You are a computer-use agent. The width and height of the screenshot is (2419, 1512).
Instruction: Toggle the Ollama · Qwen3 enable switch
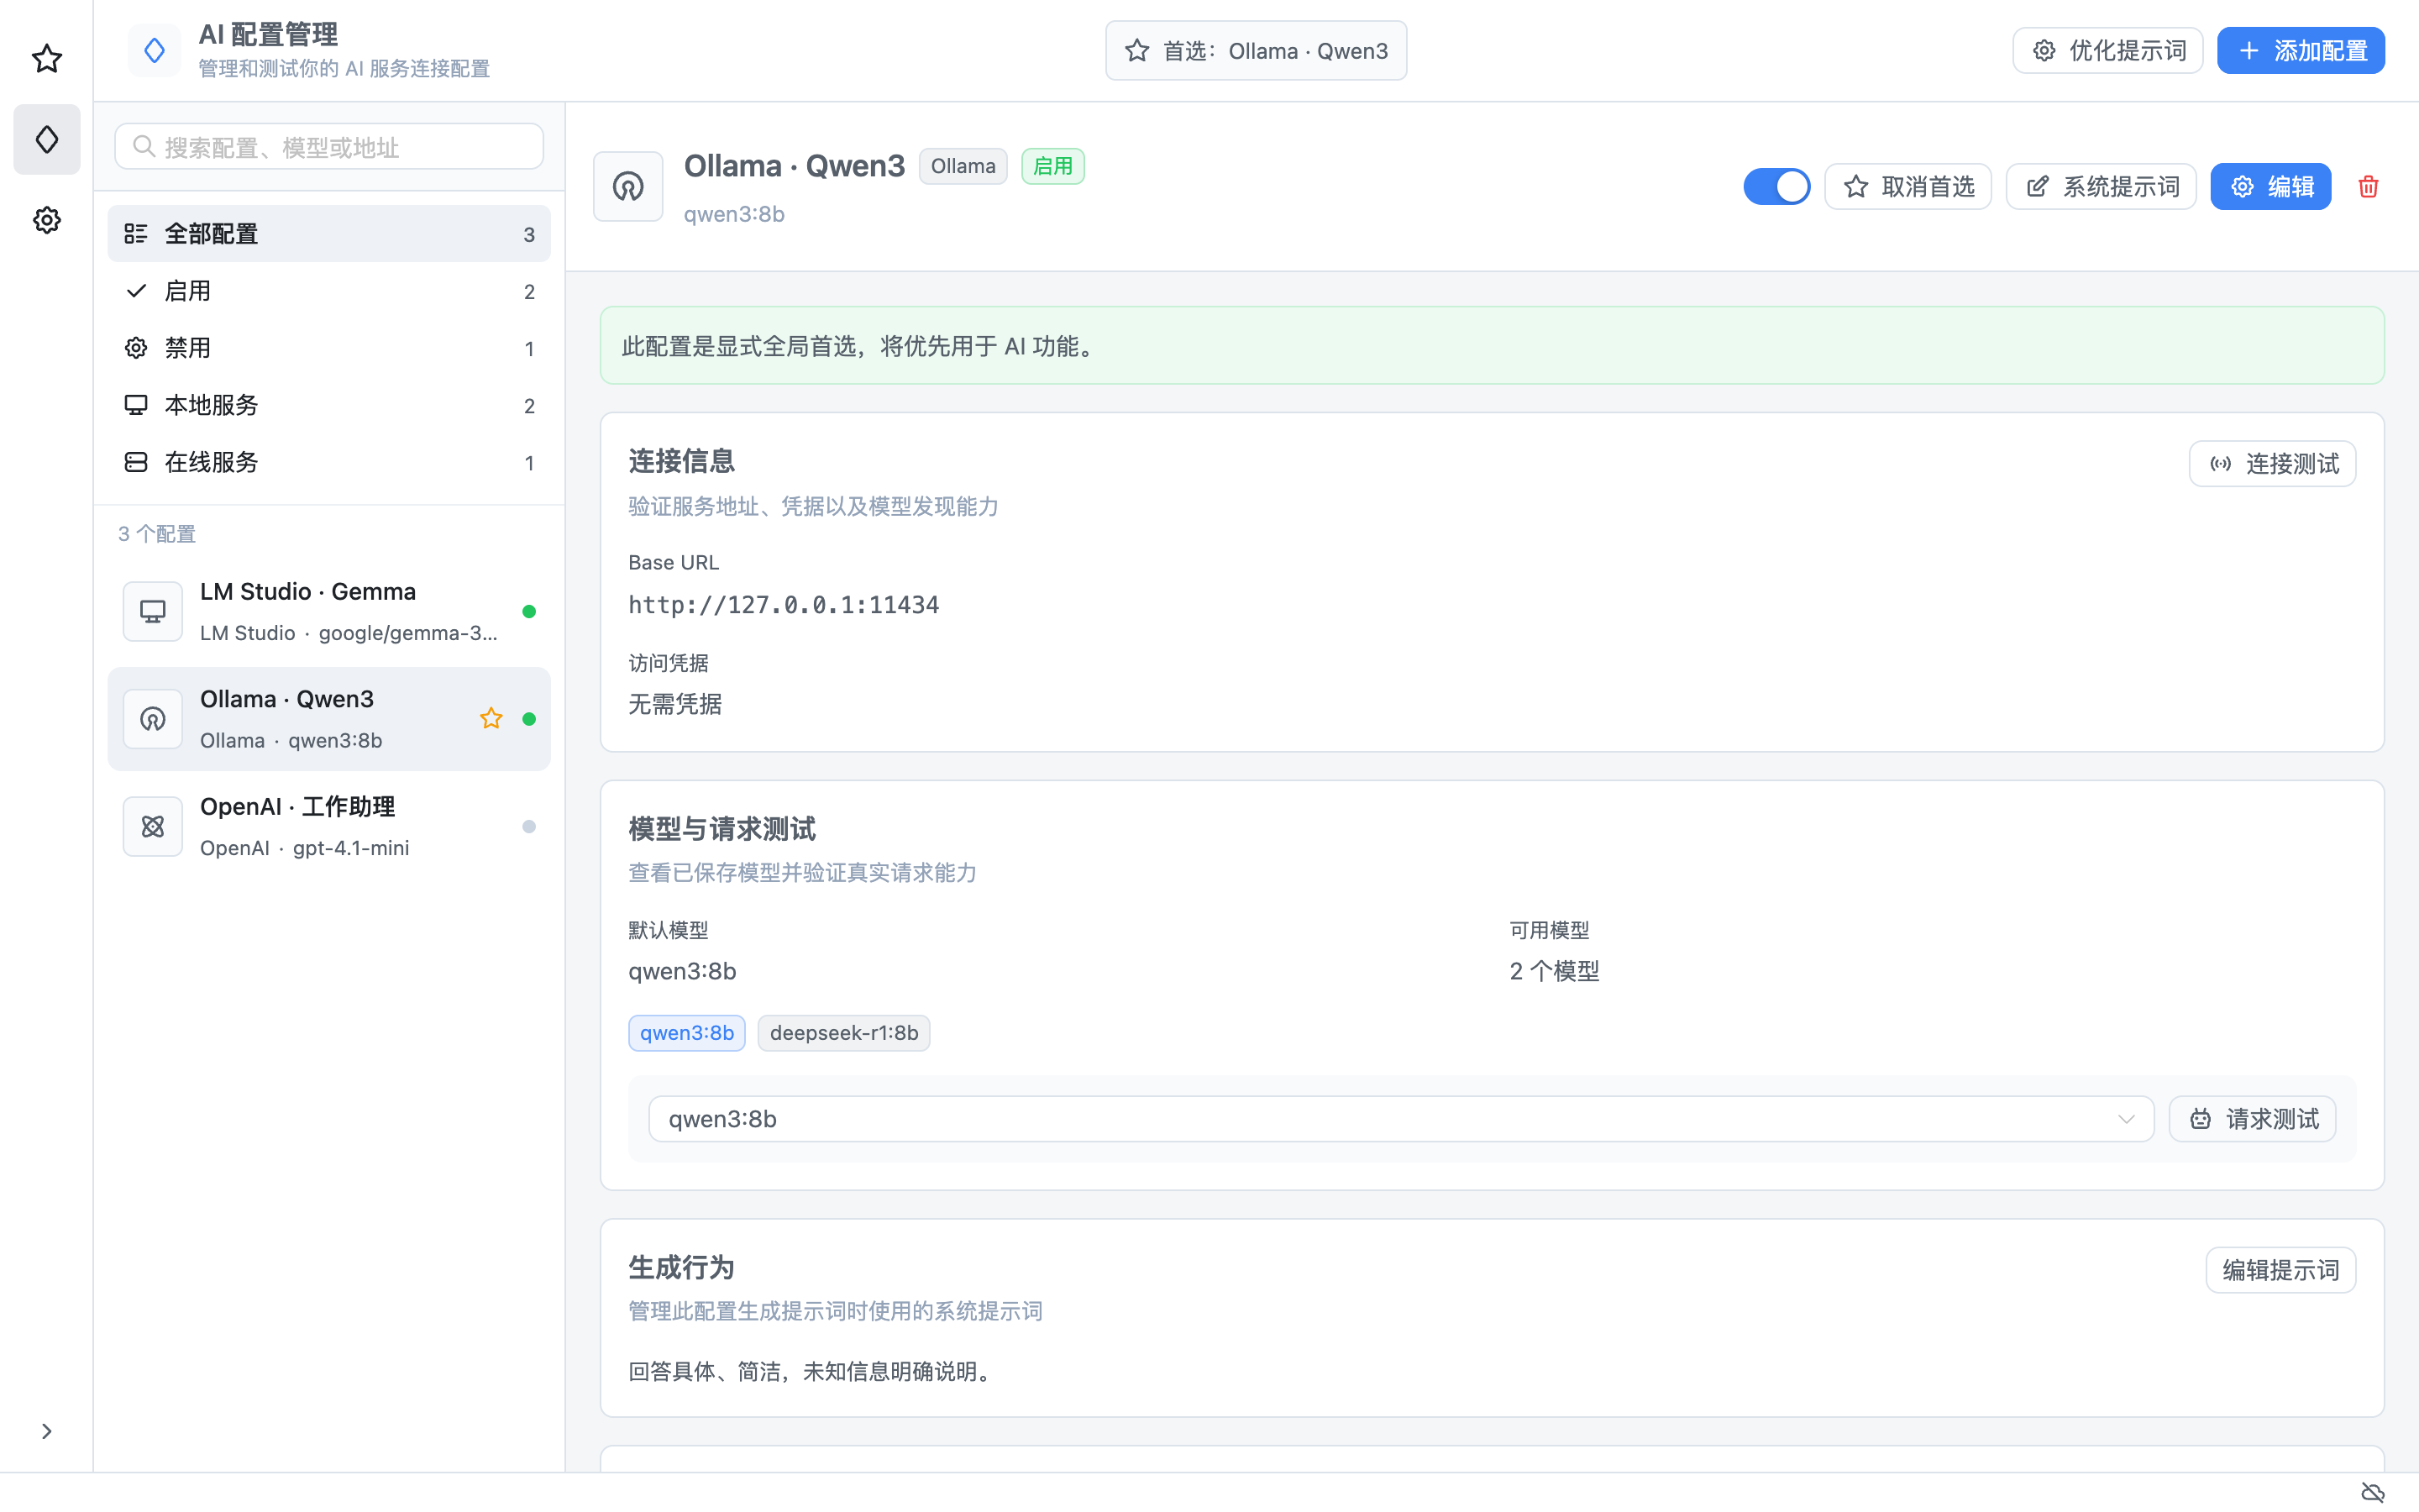1776,186
